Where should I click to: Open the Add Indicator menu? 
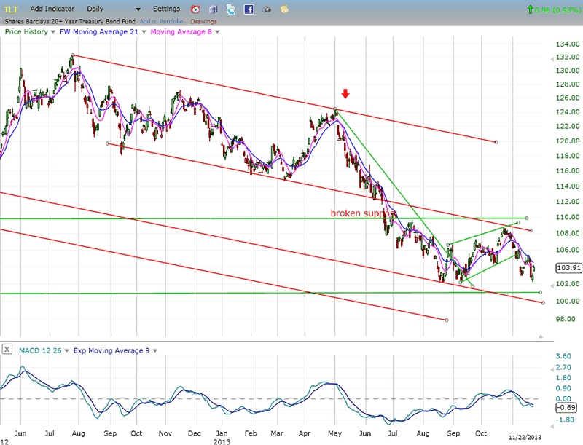point(54,9)
